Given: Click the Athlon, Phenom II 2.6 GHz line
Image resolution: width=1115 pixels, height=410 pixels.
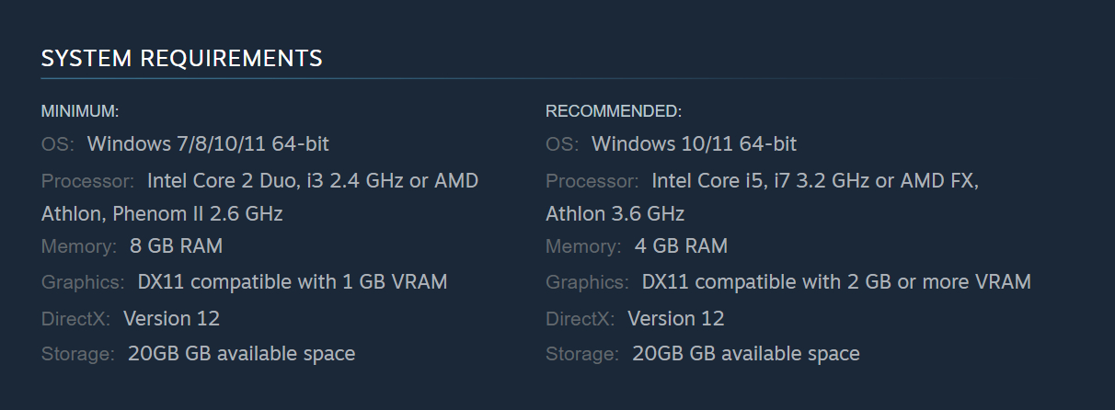Looking at the screenshot, I should 162,214.
